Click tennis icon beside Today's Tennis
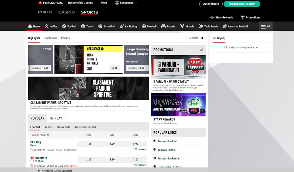Viewport: 294px width, 172px height. 155,150
